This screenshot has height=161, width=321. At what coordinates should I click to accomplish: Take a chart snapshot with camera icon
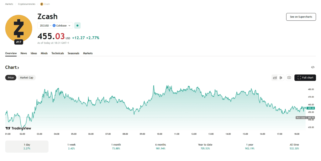(x=289, y=78)
